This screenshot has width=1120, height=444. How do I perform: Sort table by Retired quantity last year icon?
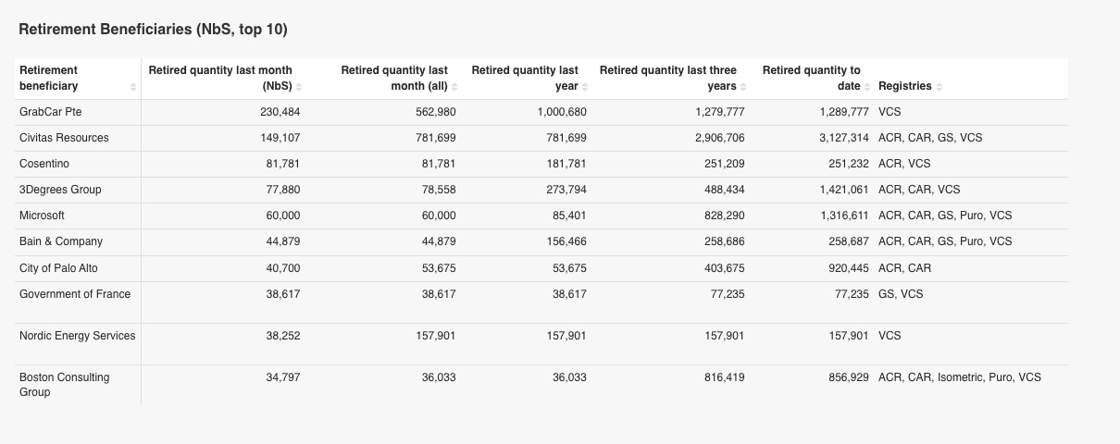coord(586,87)
